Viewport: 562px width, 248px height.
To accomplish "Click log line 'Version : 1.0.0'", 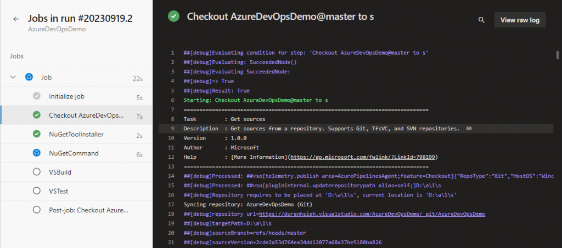I will pos(215,138).
